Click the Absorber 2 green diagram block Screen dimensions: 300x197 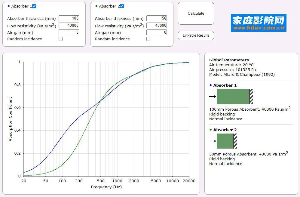pos(225,141)
